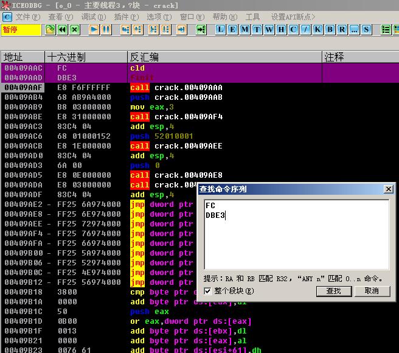
Task: Select the 'push eax' instruction at 00409B1C
Action: coord(150,312)
